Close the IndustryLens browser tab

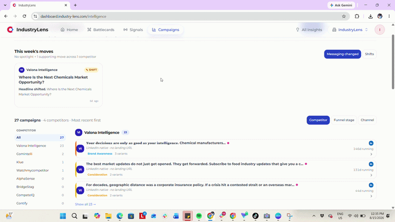tap(66, 5)
